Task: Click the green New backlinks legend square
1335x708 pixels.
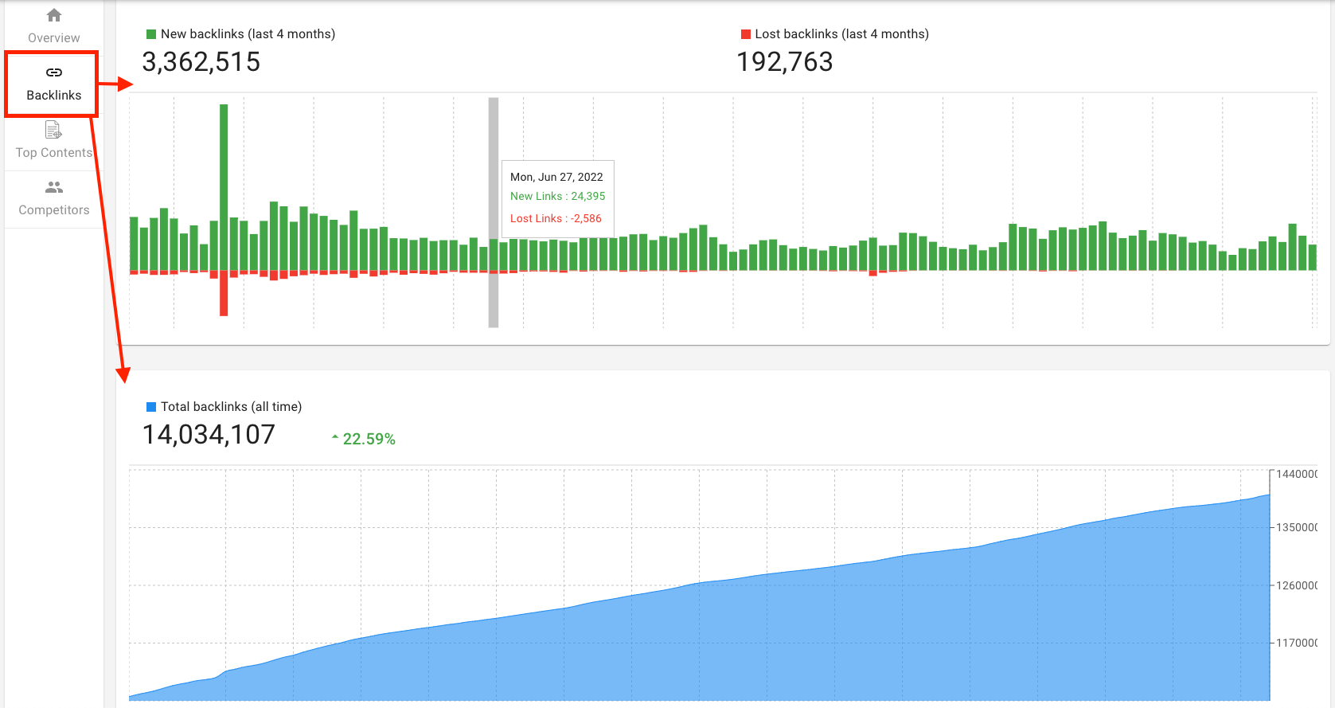Action: [x=151, y=34]
